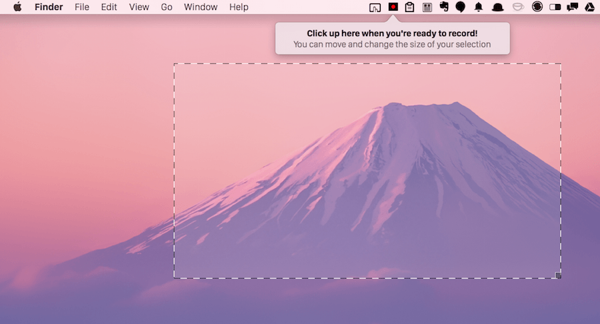Viewport: 600px width, 324px height.
Task: Click the drawer icon beside the clipboard
Action: click(427, 7)
